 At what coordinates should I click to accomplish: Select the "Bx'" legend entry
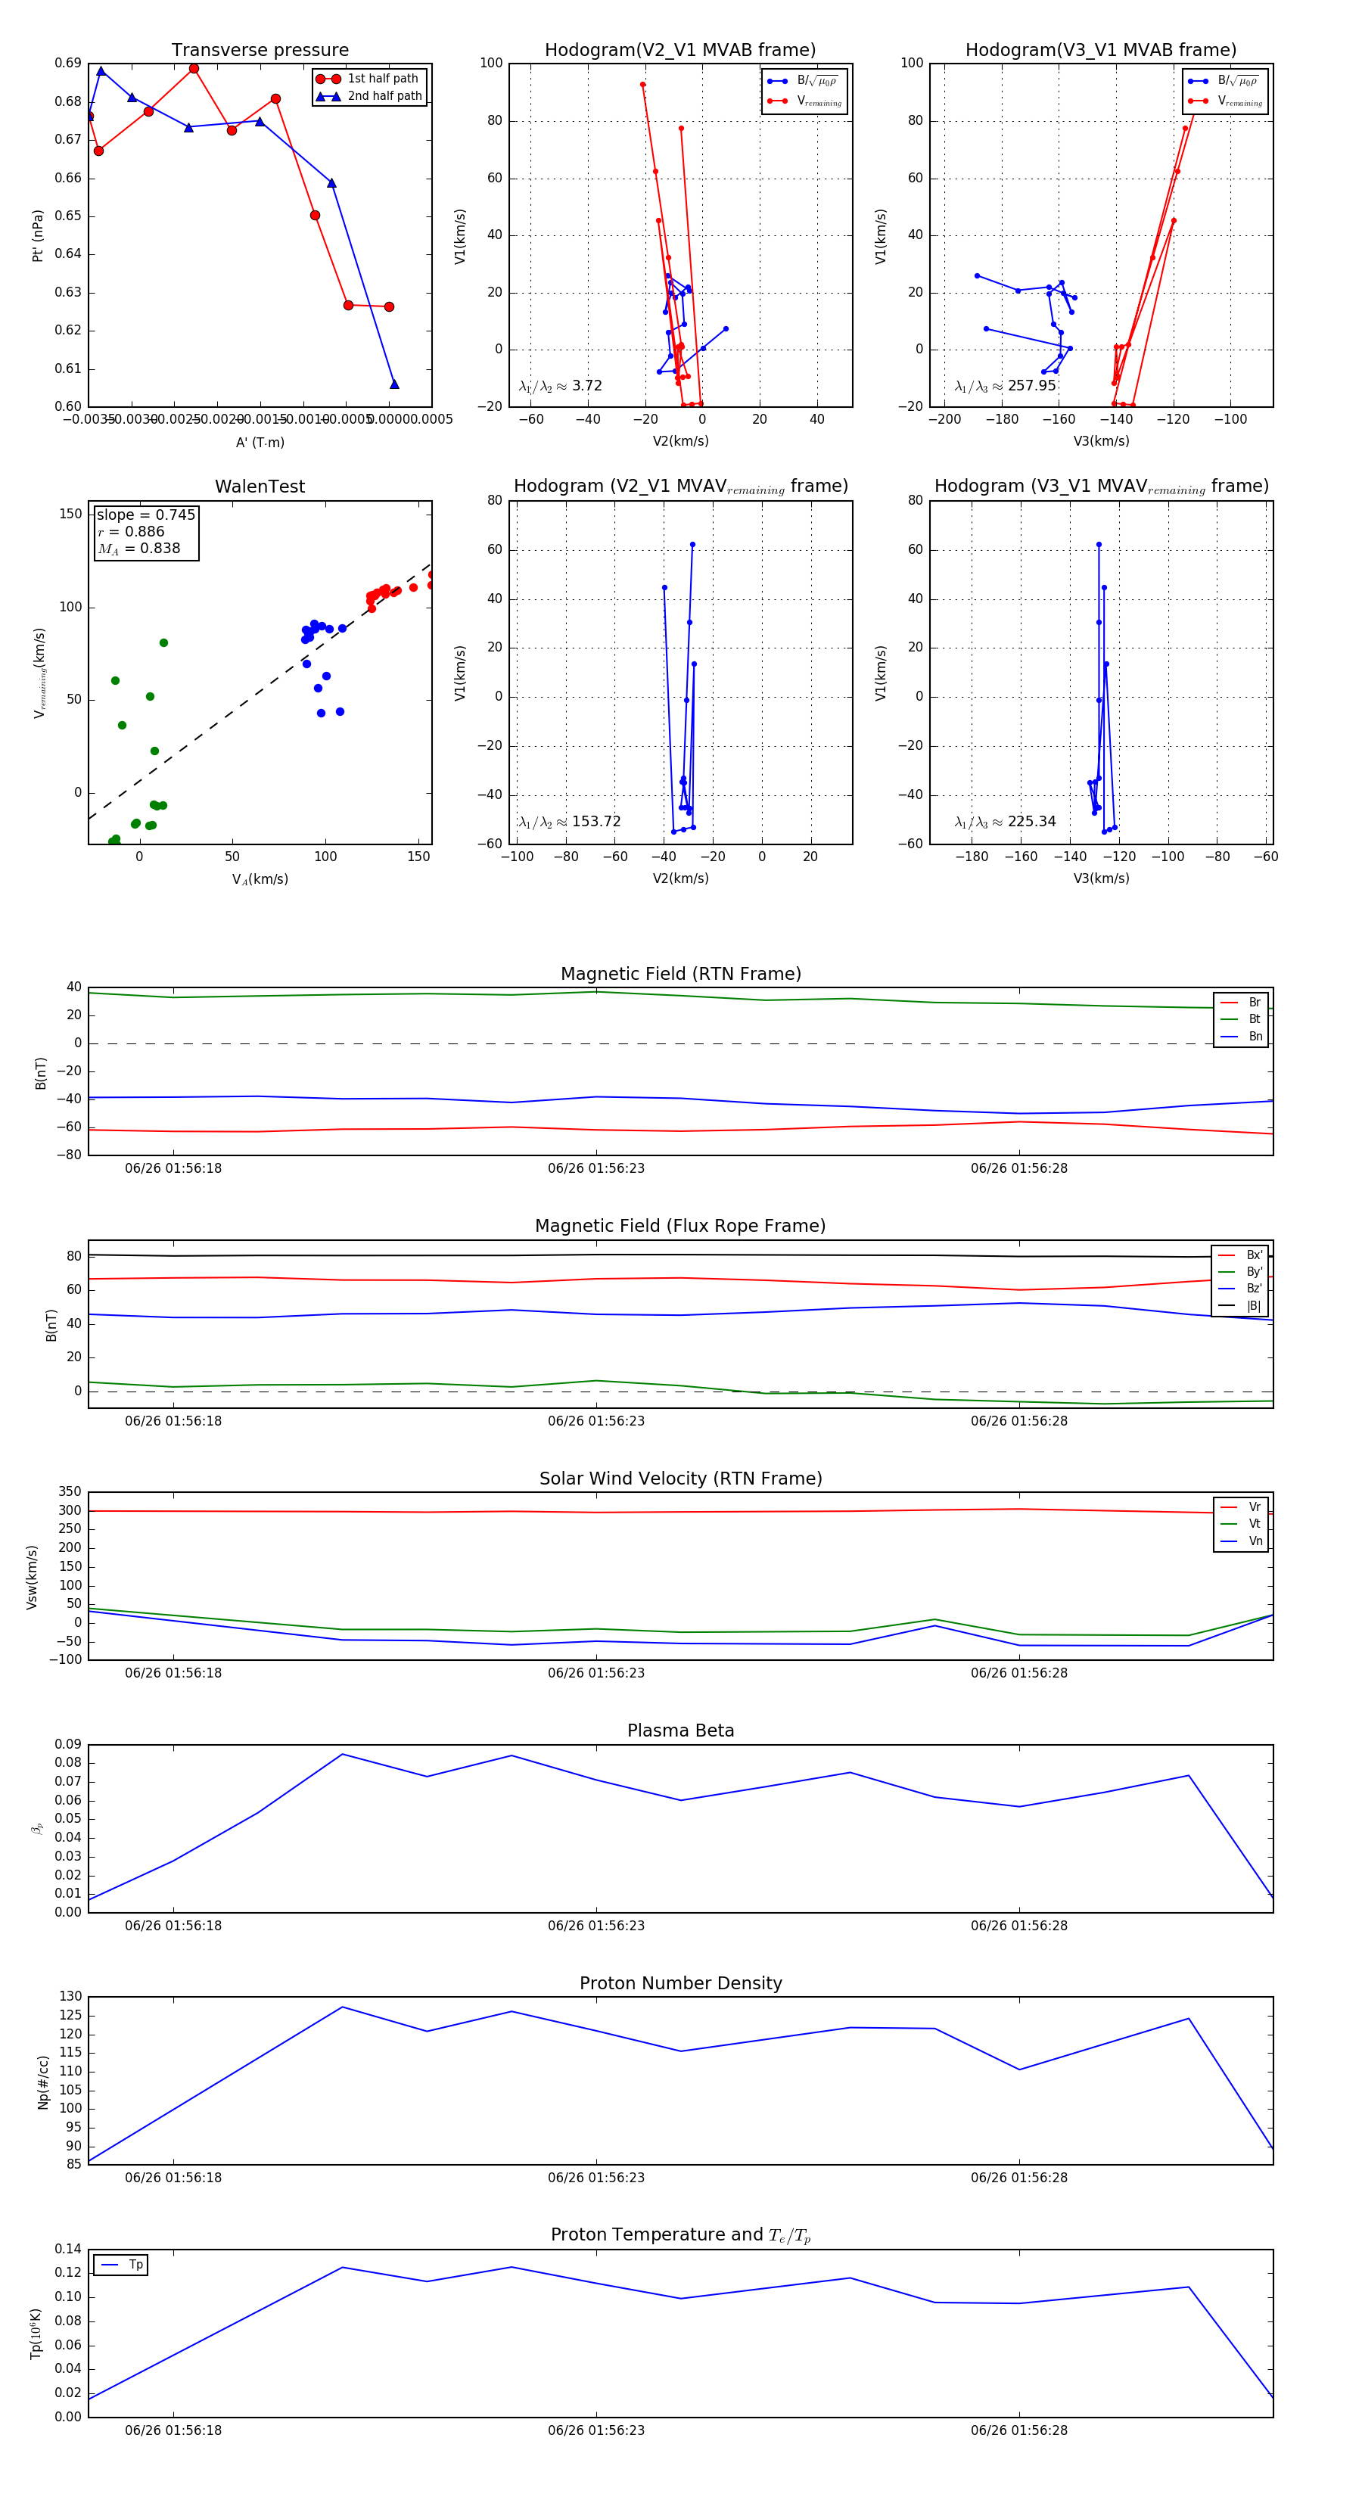click(x=1240, y=1255)
